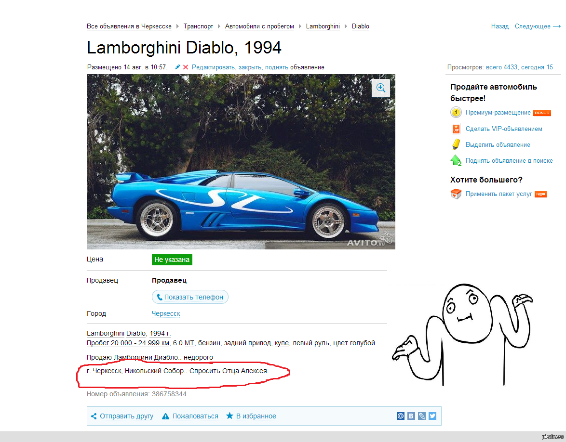Click Пробег 20 000 - 24 999 км link
The image size is (566, 442).
click(128, 343)
